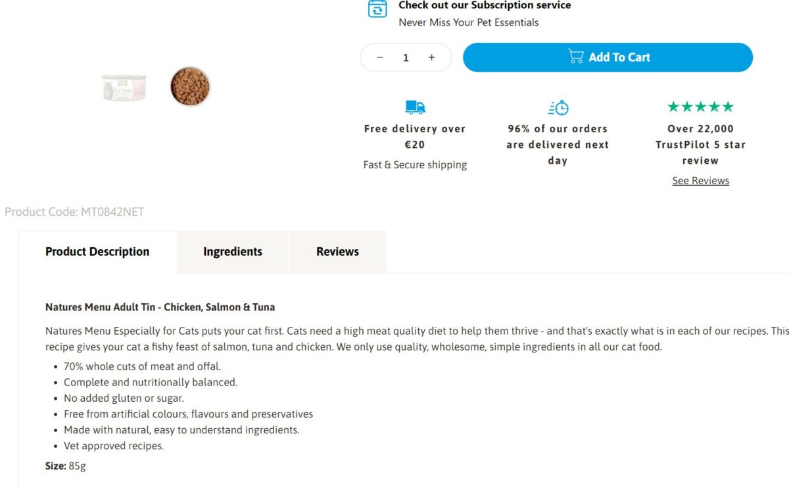Click the 'Free delivery over €20' text
789x488 pixels.
point(415,137)
